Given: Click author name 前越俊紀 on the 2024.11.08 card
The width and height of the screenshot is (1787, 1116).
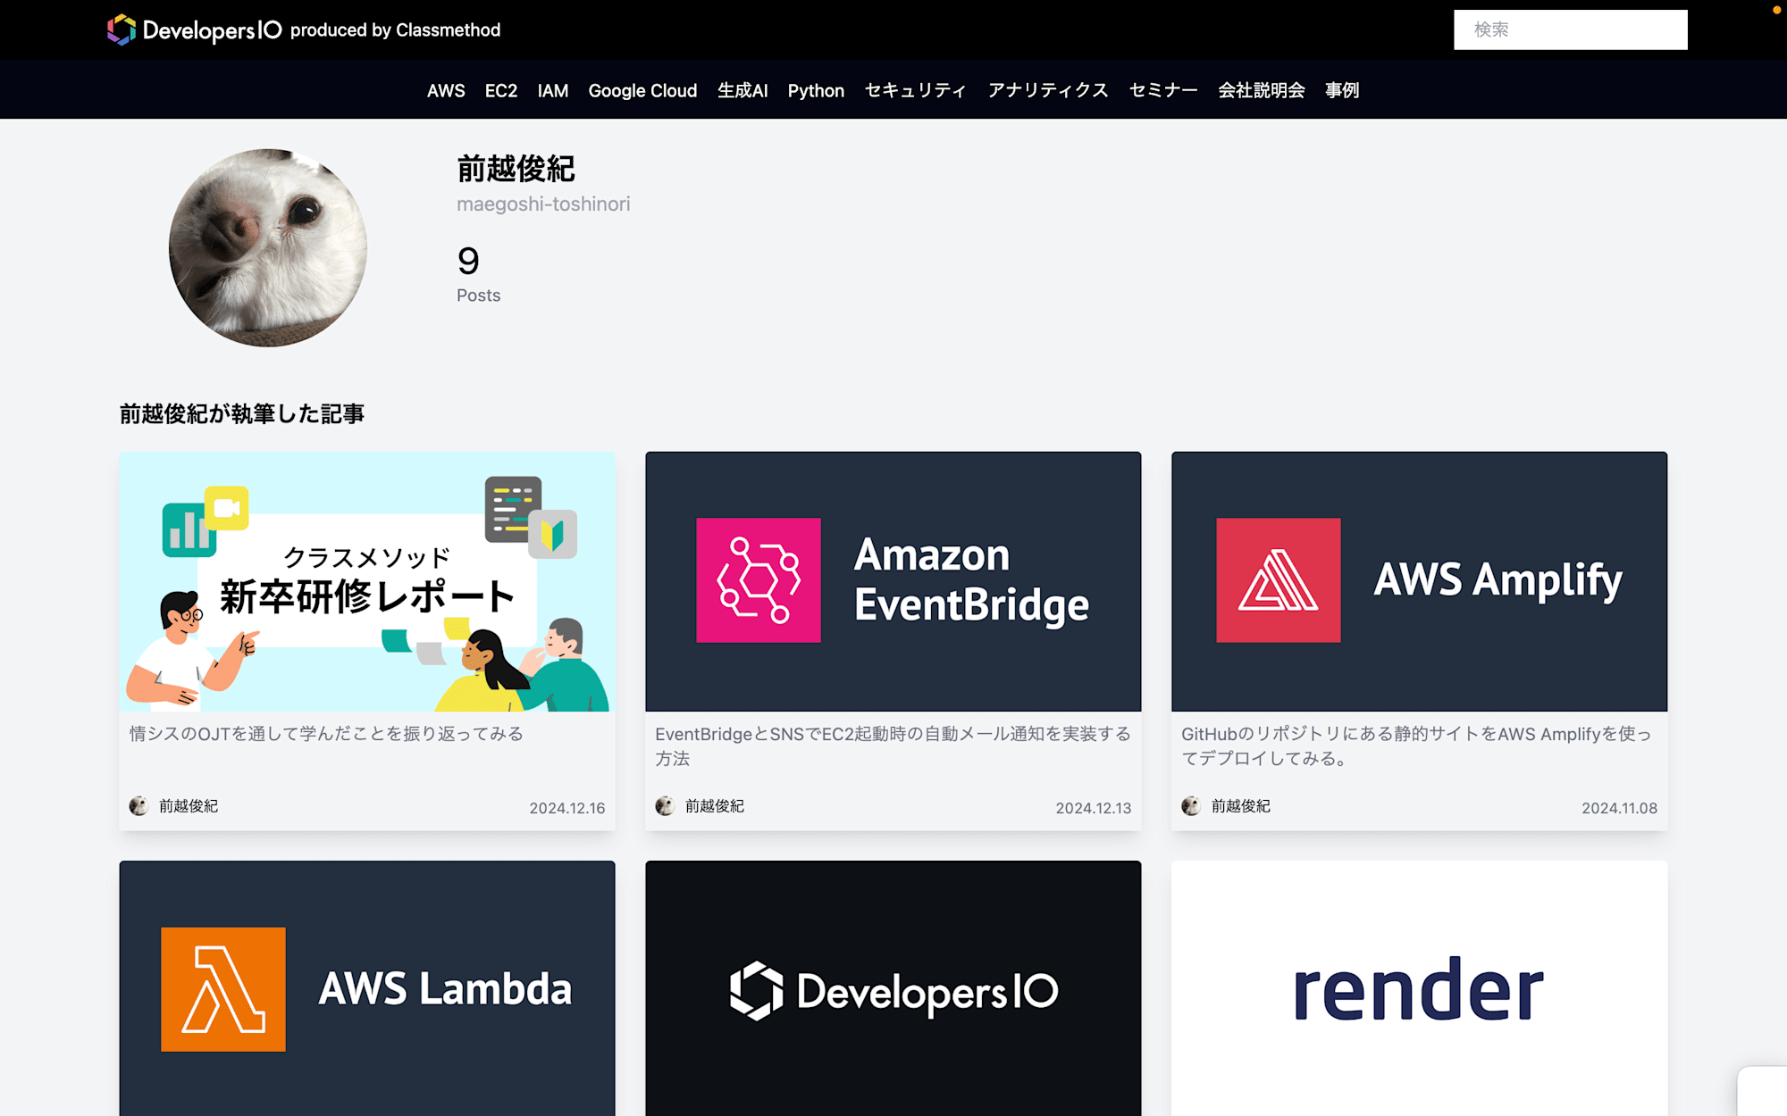Looking at the screenshot, I should (x=1241, y=806).
